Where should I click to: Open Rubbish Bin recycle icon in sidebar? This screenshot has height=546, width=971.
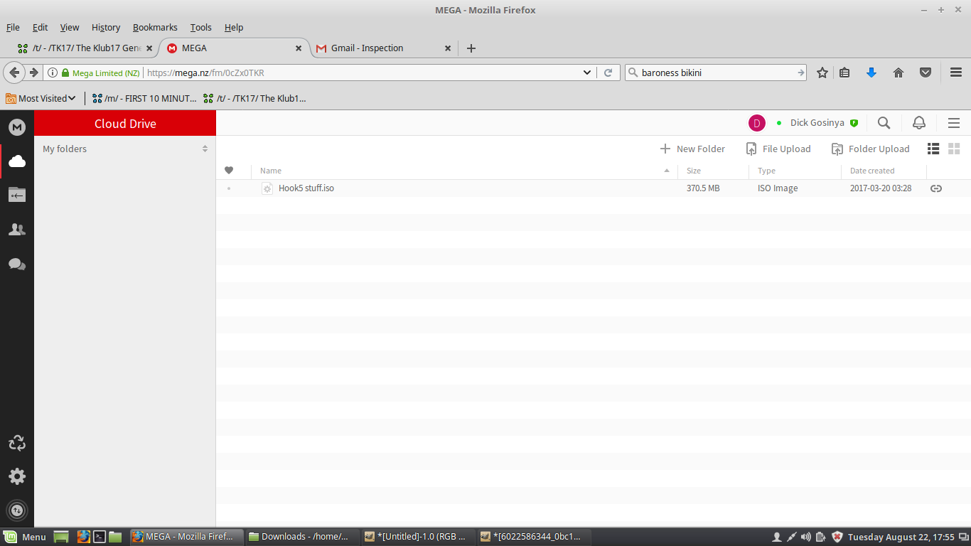coord(17,444)
